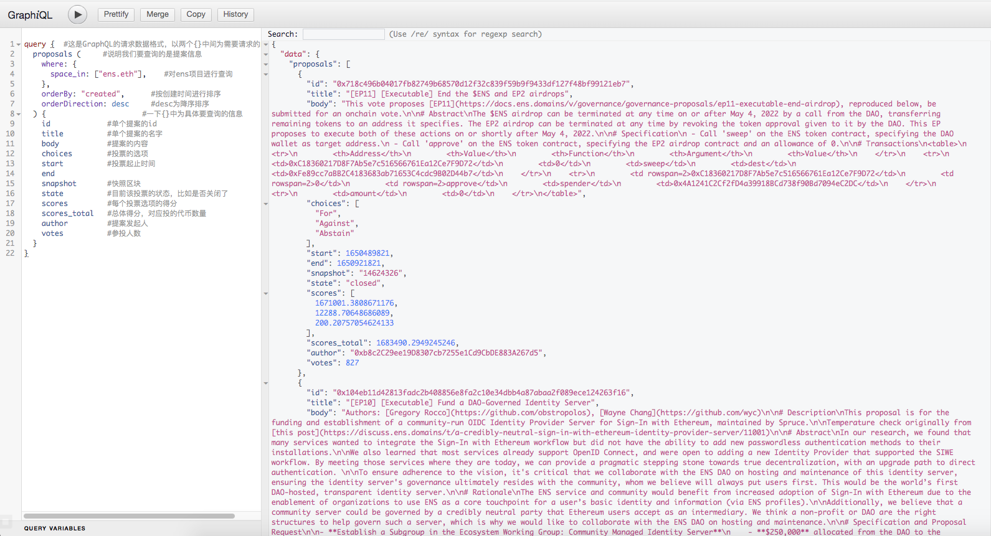The height and width of the screenshot is (536, 991).
Task: Click line number 22 in the gutter
Action: tap(10, 253)
